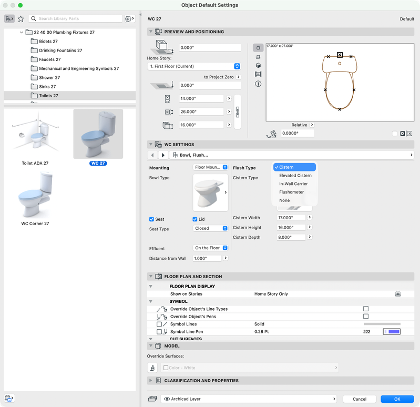Uncheck the Seat checkbox

[x=151, y=219]
